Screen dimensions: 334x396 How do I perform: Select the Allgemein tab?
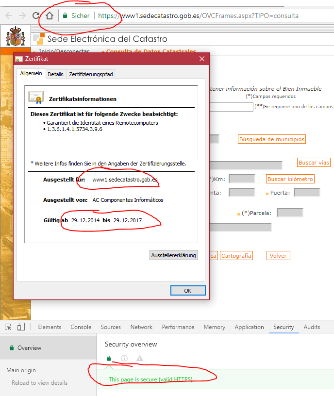[31, 73]
